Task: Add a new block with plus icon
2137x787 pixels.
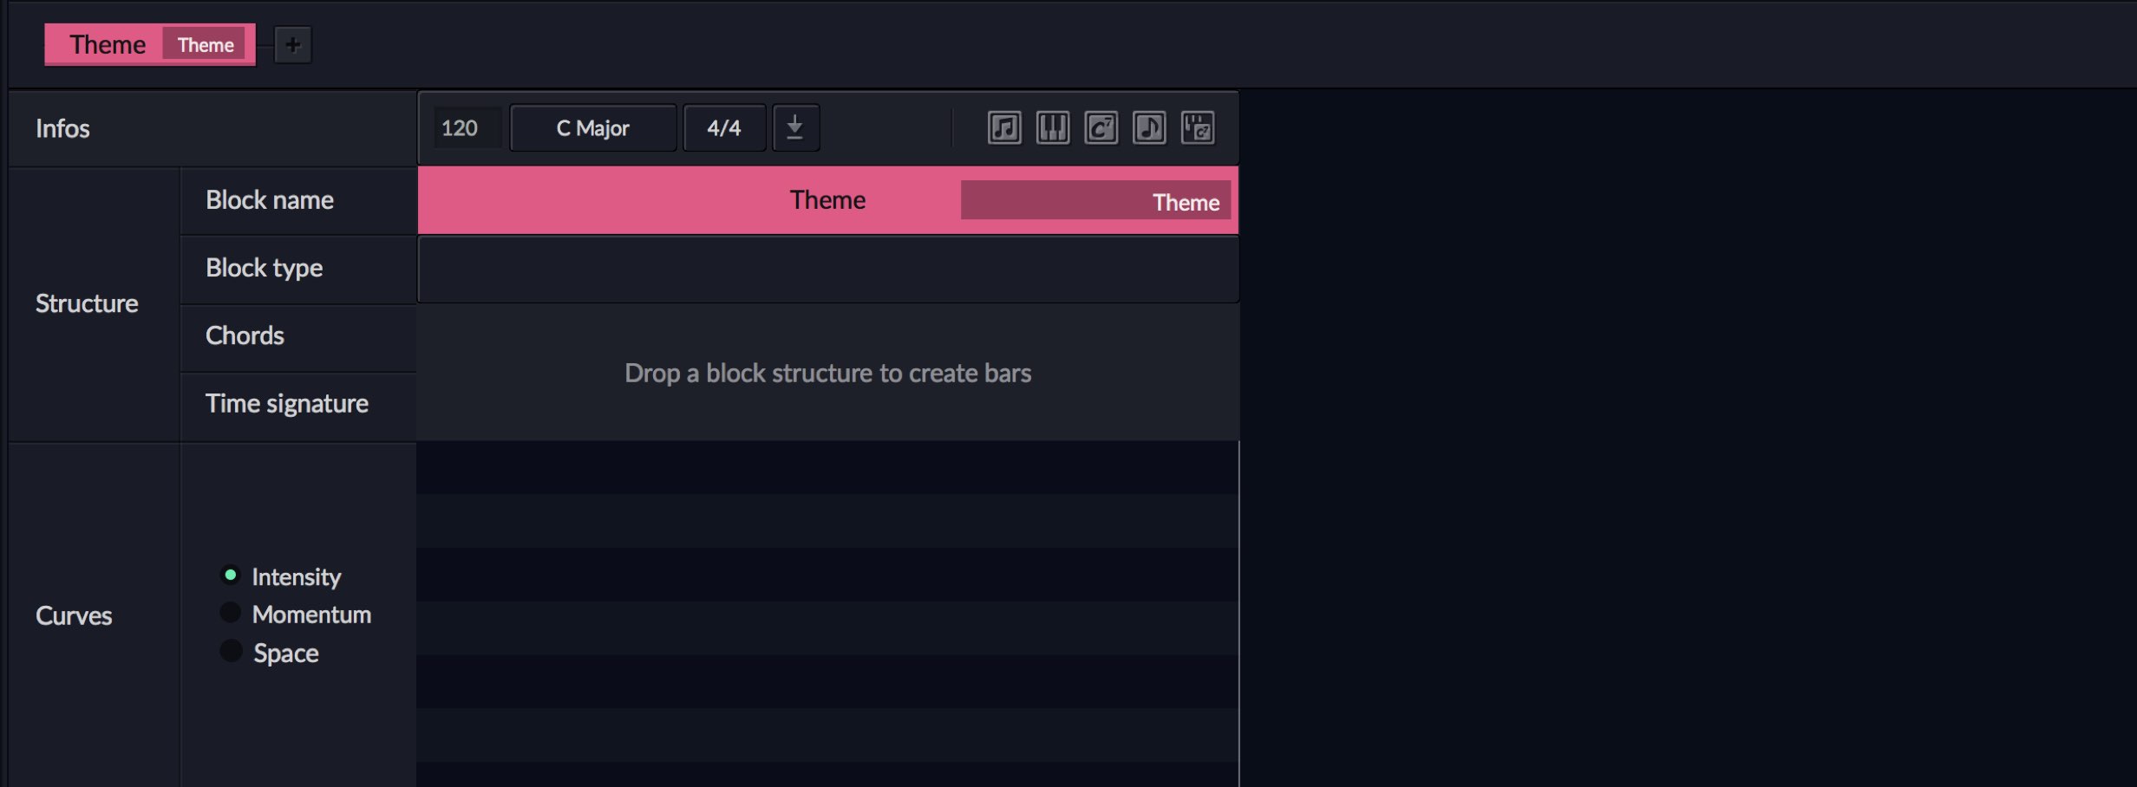Action: 293,45
